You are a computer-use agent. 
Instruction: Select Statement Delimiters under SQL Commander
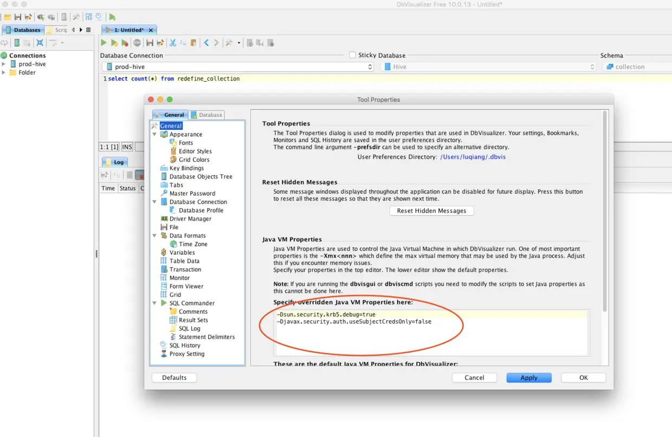pyautogui.click(x=206, y=337)
